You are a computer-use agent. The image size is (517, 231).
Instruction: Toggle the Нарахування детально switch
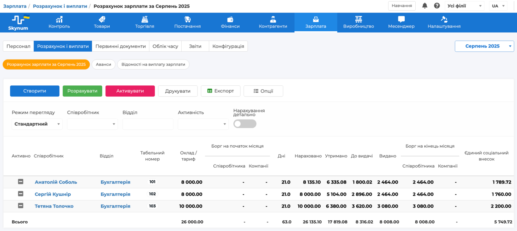coord(245,124)
